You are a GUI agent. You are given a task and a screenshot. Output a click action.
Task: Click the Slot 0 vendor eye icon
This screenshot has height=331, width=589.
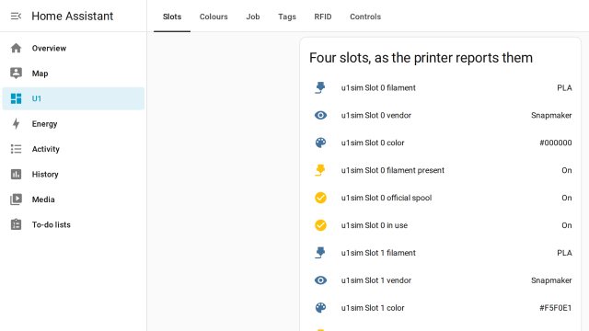click(320, 115)
